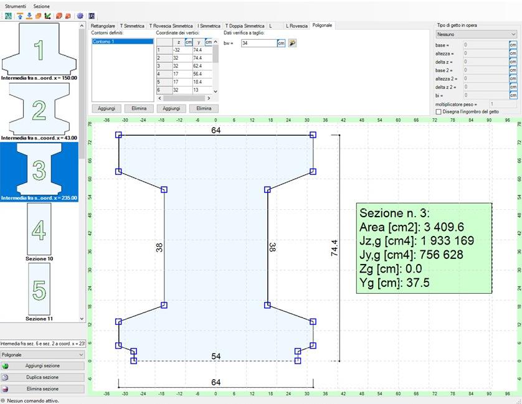Click the green axes graph toolbar icon
This screenshot has height=404, width=522.
(x=48, y=16)
